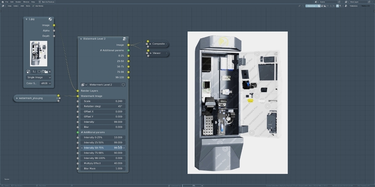The height and width of the screenshot is (187, 375).
Task: Increase Intensity 50-75% with the right arrow
Action: tap(124, 148)
